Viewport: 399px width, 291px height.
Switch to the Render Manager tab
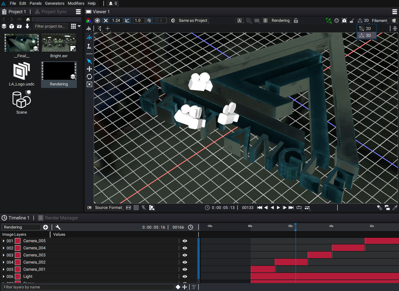58,218
